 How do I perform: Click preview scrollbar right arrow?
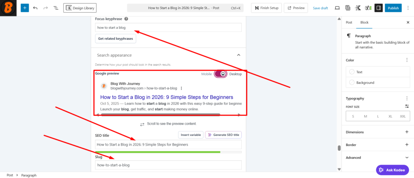(x=239, y=114)
